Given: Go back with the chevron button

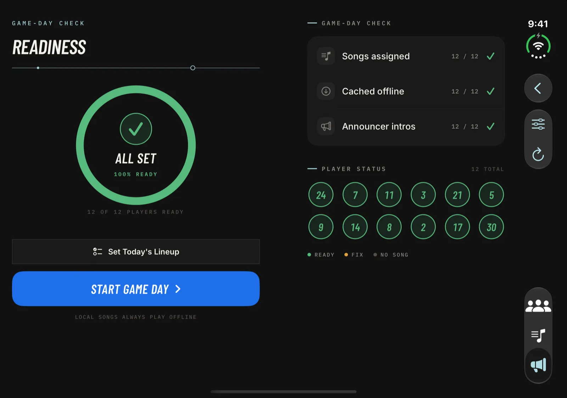Looking at the screenshot, I should point(538,88).
